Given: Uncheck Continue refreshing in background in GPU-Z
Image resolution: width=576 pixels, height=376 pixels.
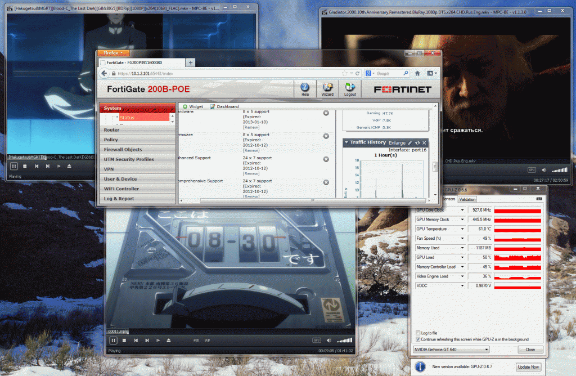Looking at the screenshot, I should tap(418, 339).
